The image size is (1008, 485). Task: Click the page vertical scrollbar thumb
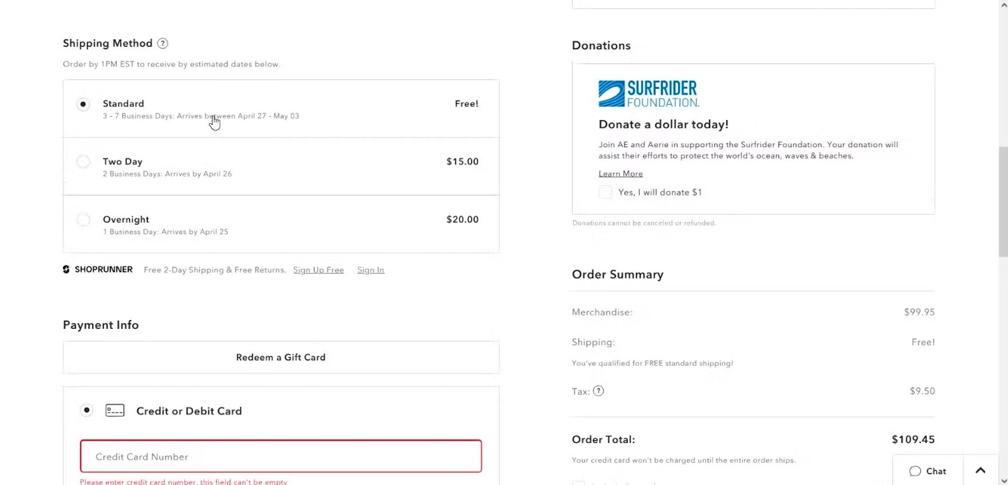[x=1003, y=200]
